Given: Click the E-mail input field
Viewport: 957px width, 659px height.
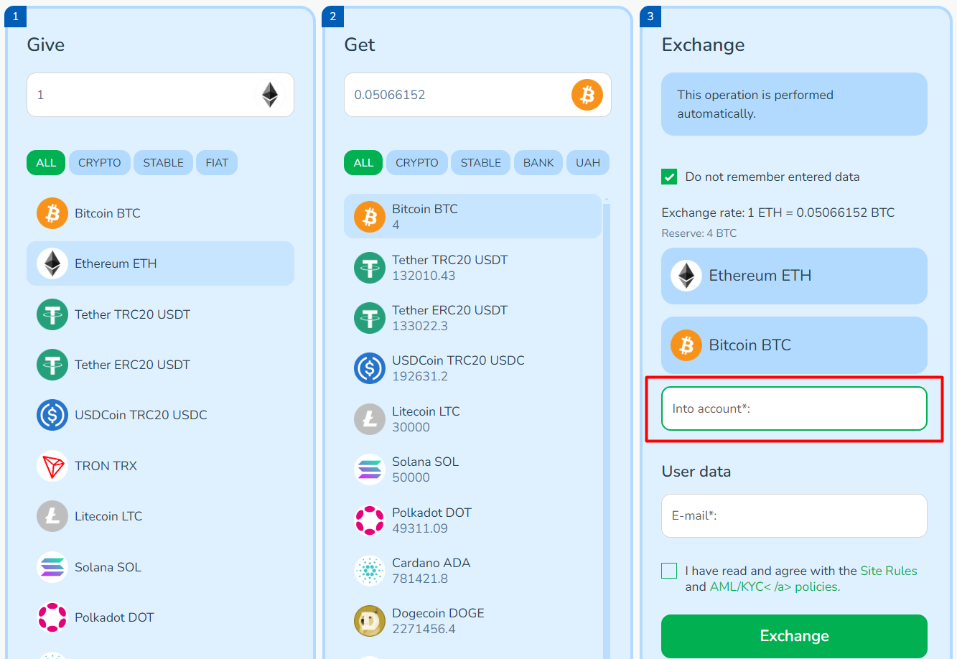Looking at the screenshot, I should [x=794, y=515].
